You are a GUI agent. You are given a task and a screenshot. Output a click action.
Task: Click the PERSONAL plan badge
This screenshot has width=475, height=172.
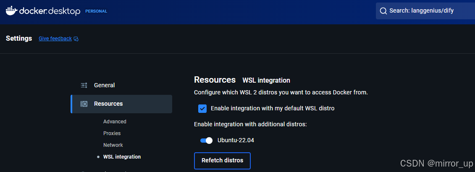[96, 11]
